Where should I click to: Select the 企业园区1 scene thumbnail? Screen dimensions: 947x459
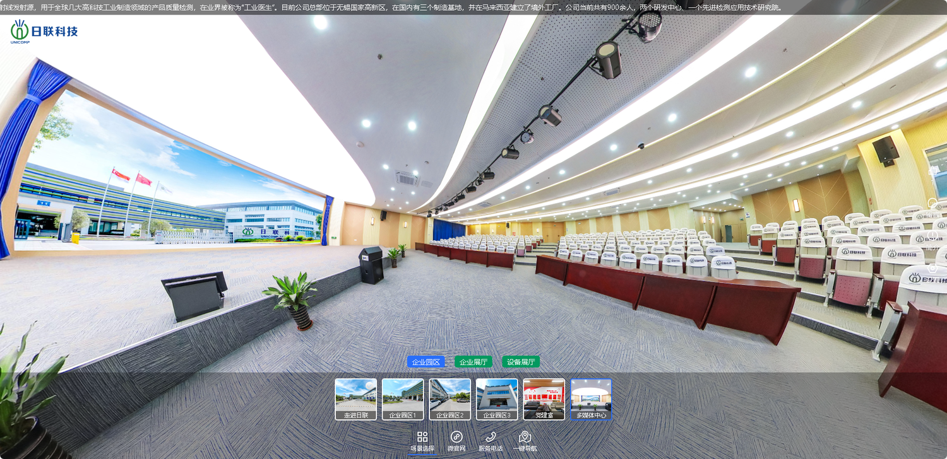[x=403, y=399]
